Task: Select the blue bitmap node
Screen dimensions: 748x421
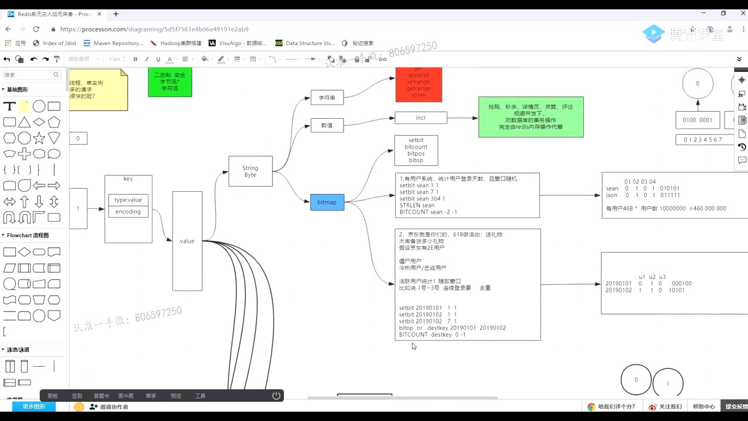Action: [327, 202]
